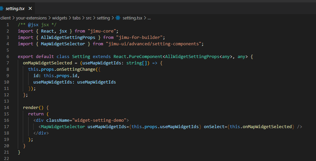Click class name 'Setting' on line 6

point(81,57)
